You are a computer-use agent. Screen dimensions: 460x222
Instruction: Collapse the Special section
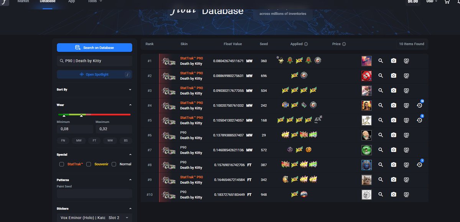coord(130,155)
